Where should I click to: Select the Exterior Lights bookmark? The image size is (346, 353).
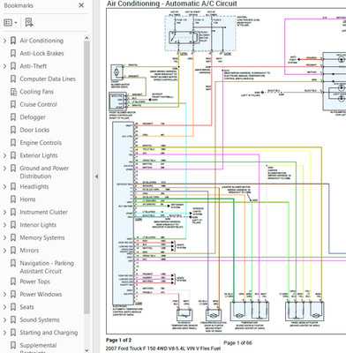click(x=39, y=155)
